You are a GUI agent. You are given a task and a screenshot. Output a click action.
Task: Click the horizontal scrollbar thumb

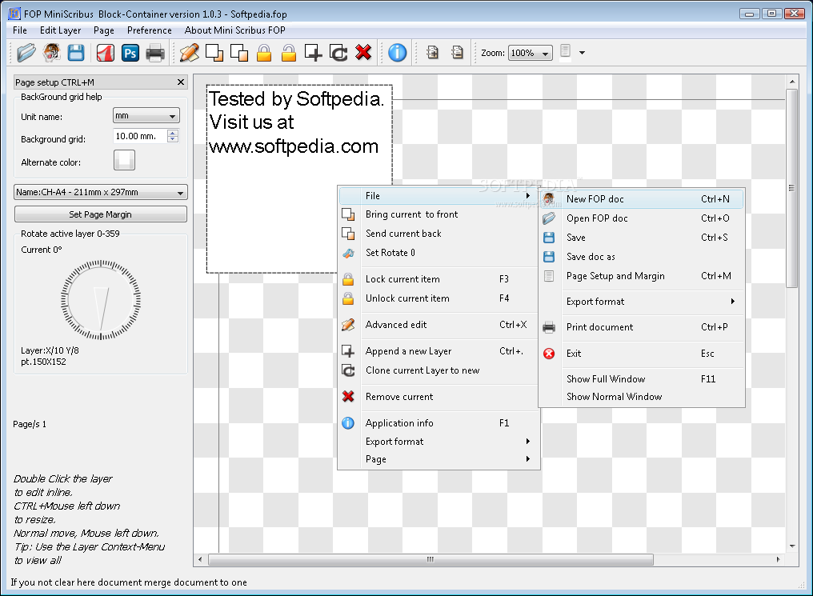(431, 560)
